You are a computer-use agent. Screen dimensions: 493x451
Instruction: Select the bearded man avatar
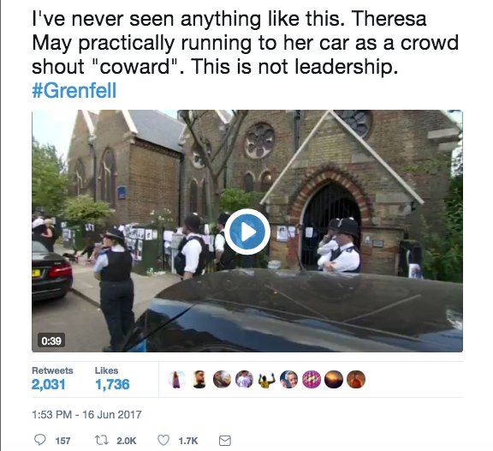click(199, 379)
